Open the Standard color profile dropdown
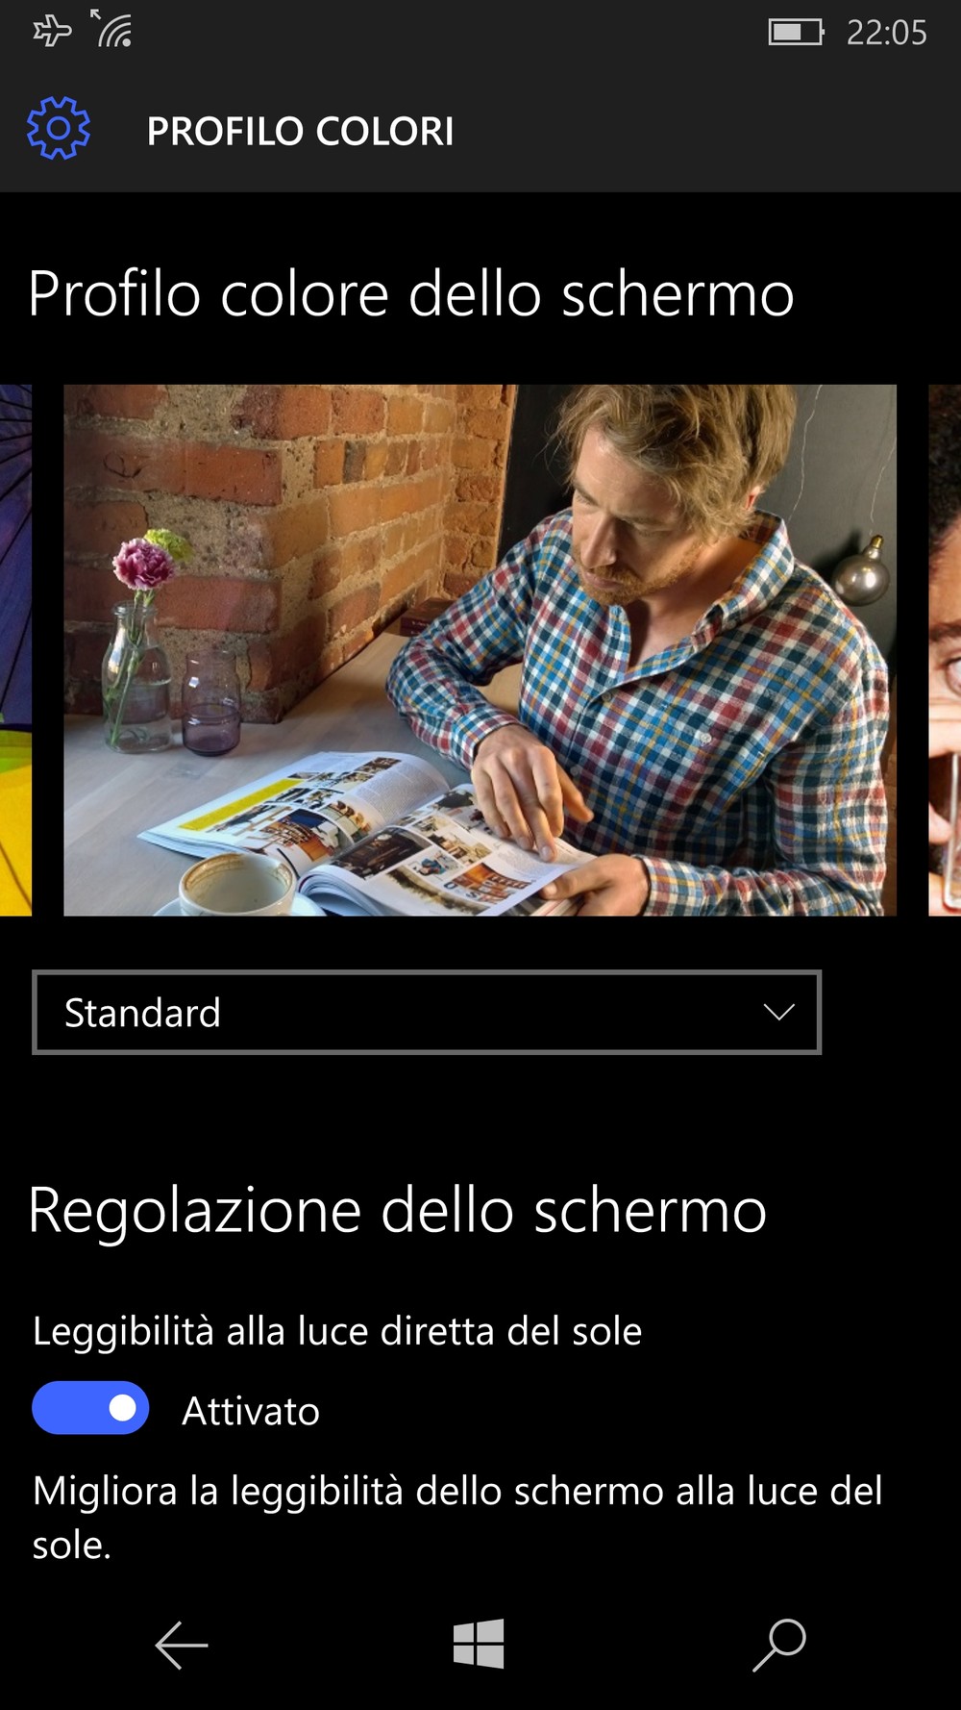 427,1013
